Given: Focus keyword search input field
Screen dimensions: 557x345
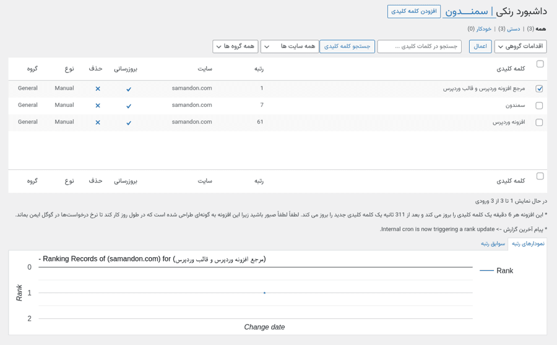Looking at the screenshot, I should [419, 46].
